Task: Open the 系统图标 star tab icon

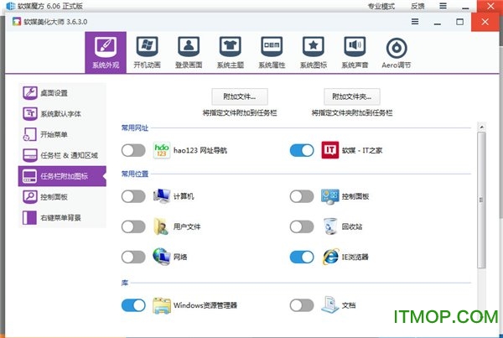Action: (313, 47)
